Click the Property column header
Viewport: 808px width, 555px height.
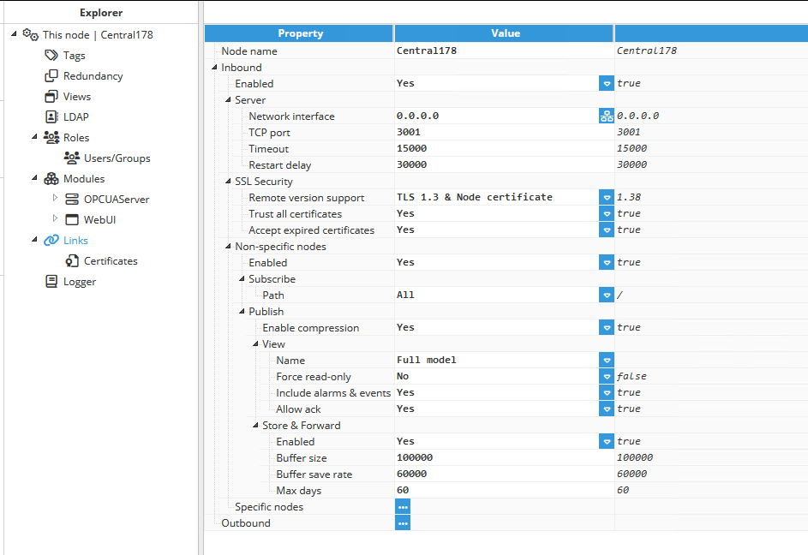tap(299, 33)
